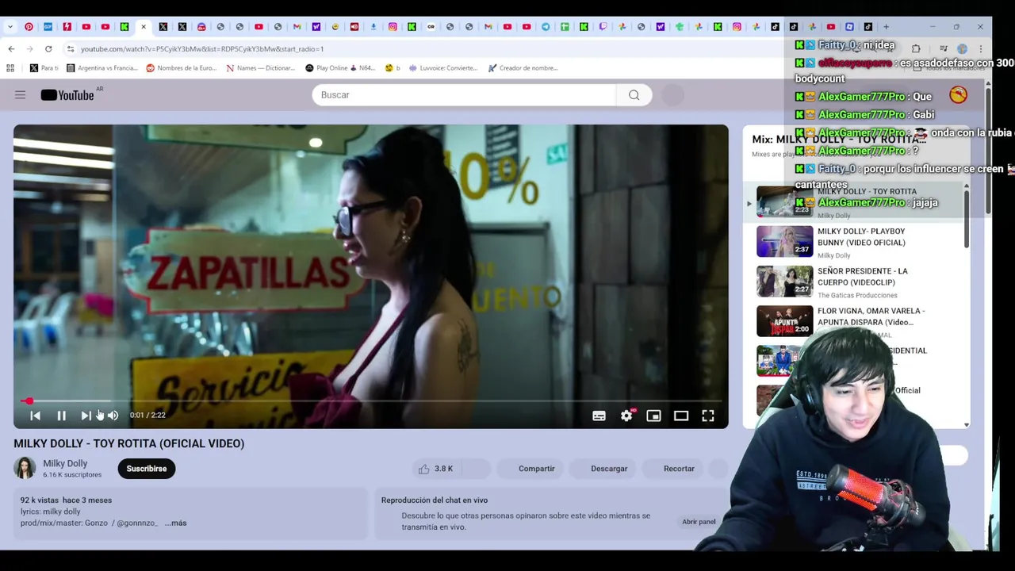This screenshot has width=1015, height=571.
Task: Play the SEÑOR PRESIDENTE - LA CUERPO video
Action: click(x=863, y=277)
